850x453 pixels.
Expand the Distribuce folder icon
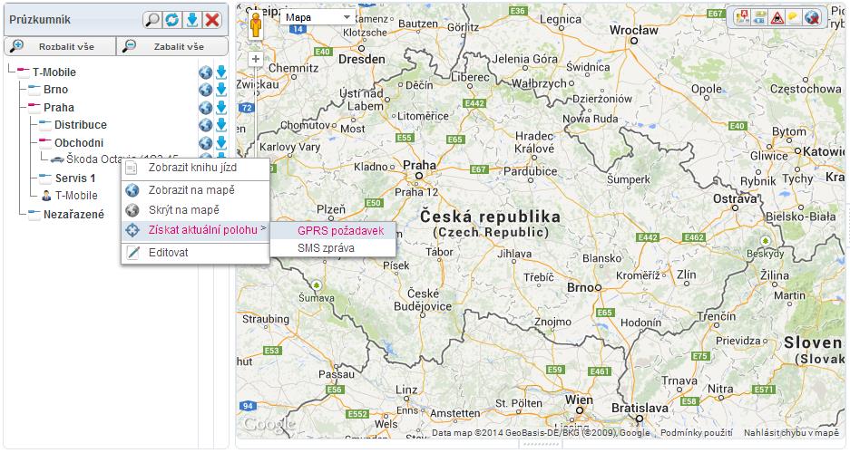tap(45, 124)
